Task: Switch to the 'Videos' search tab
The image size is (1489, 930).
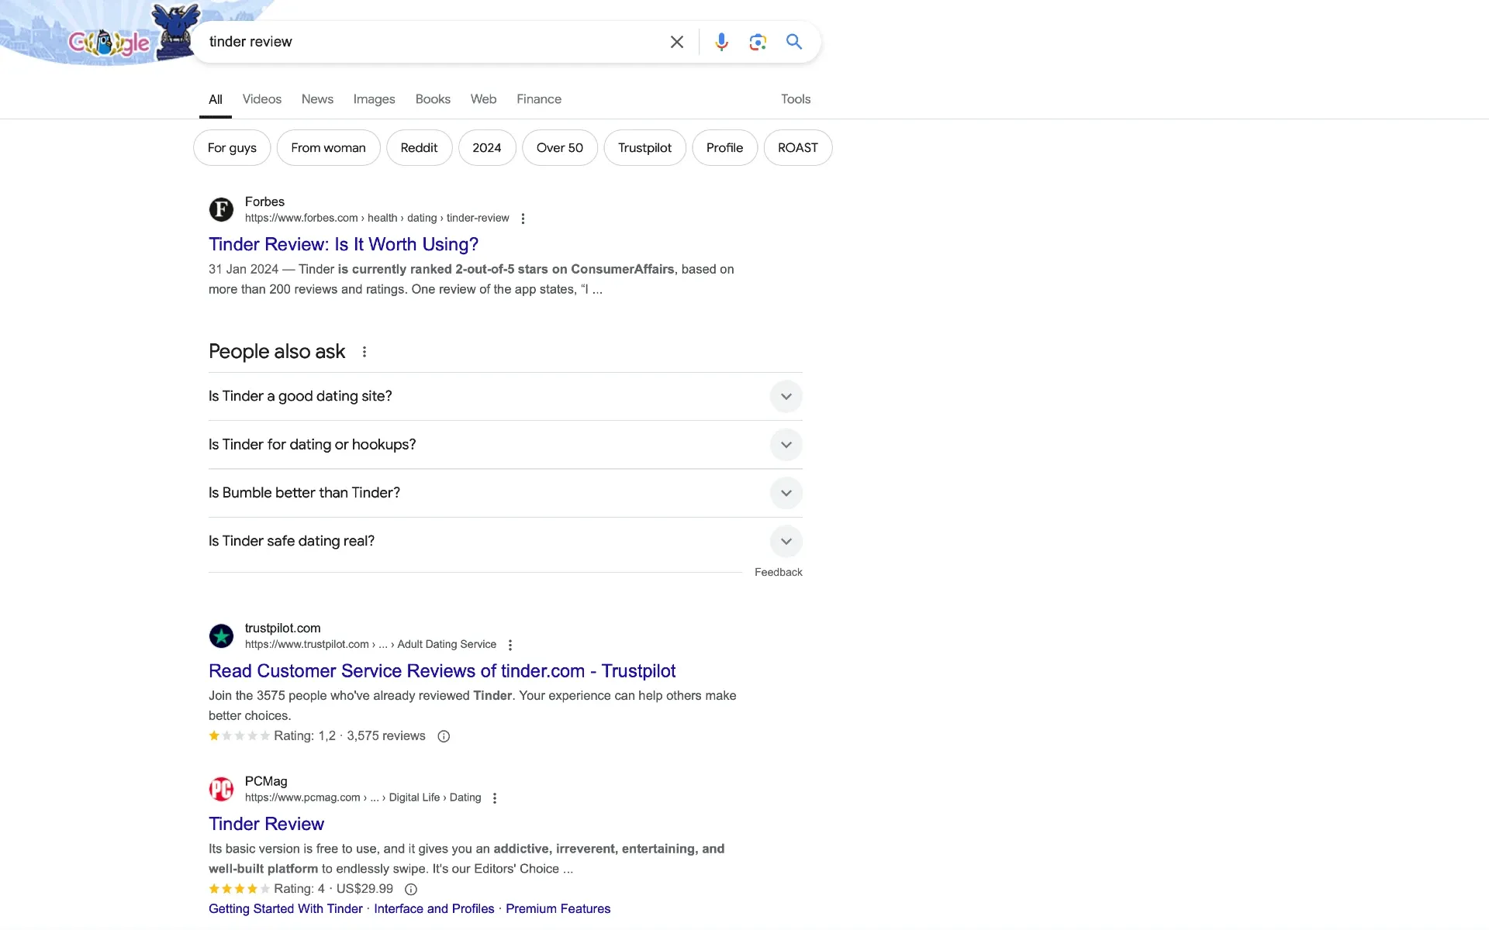Action: point(261,98)
